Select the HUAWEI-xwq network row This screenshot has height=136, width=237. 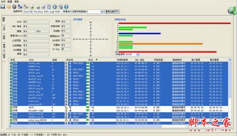pos(118,67)
